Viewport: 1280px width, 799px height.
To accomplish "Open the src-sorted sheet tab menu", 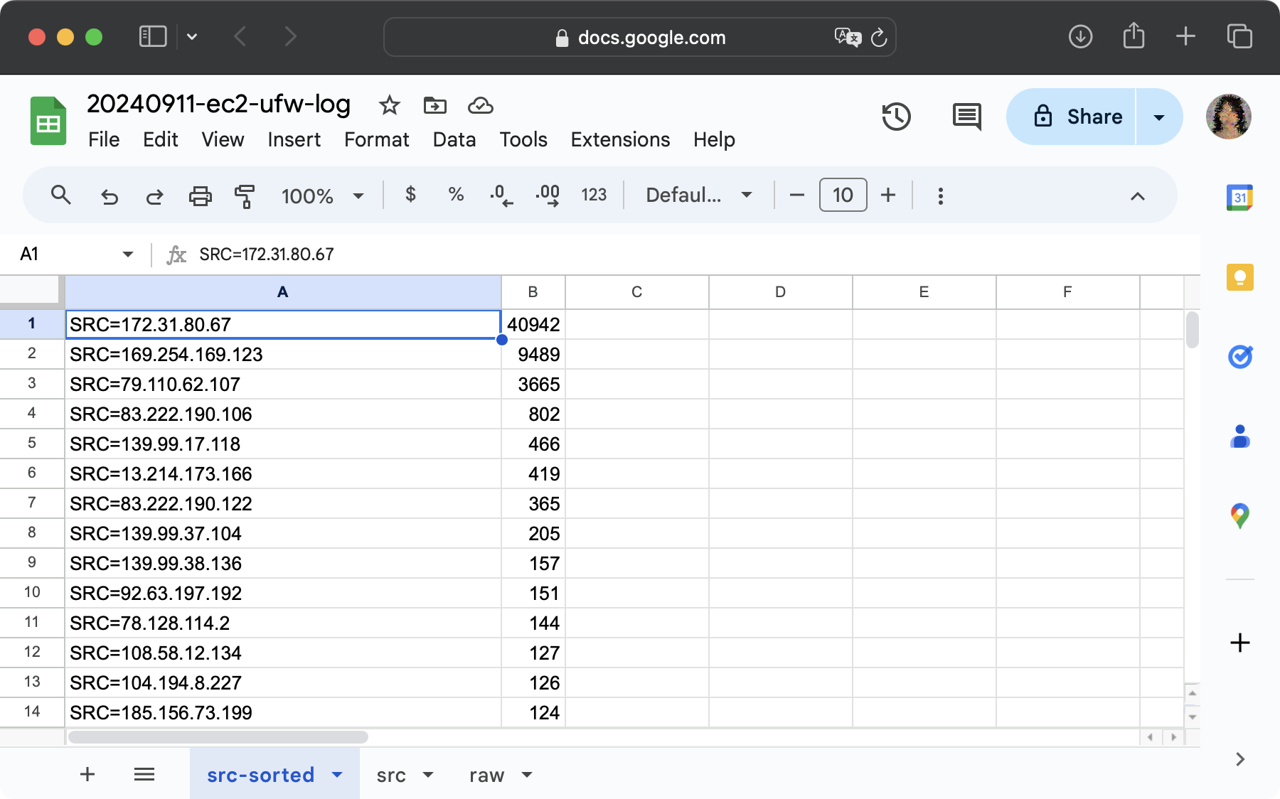I will click(337, 775).
